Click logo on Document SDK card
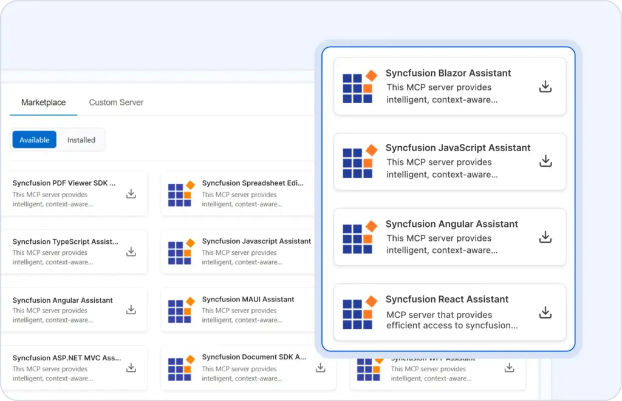 (181, 368)
